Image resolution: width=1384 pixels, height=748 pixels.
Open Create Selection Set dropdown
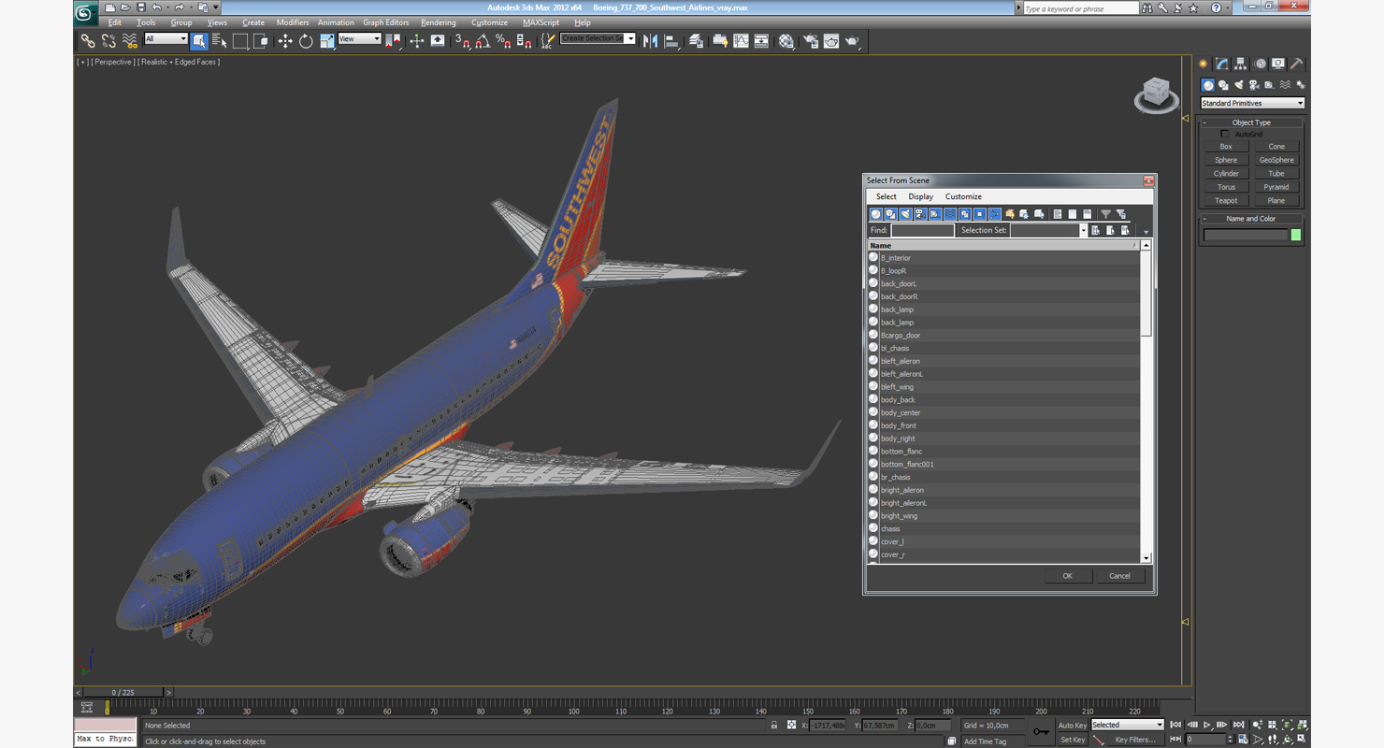tap(598, 38)
